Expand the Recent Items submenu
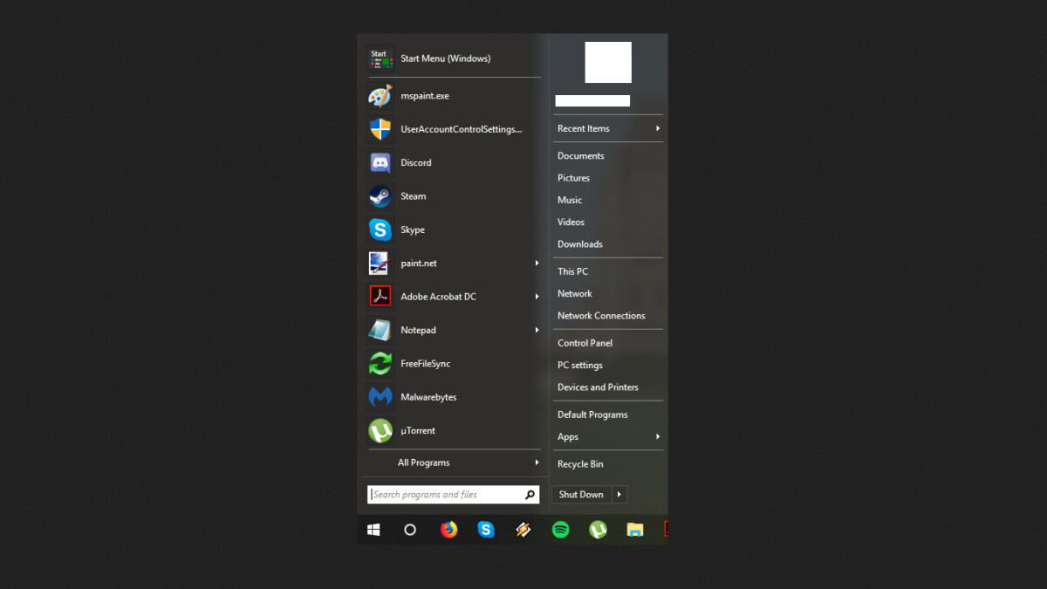Viewport: 1047px width, 589px height. coord(658,128)
